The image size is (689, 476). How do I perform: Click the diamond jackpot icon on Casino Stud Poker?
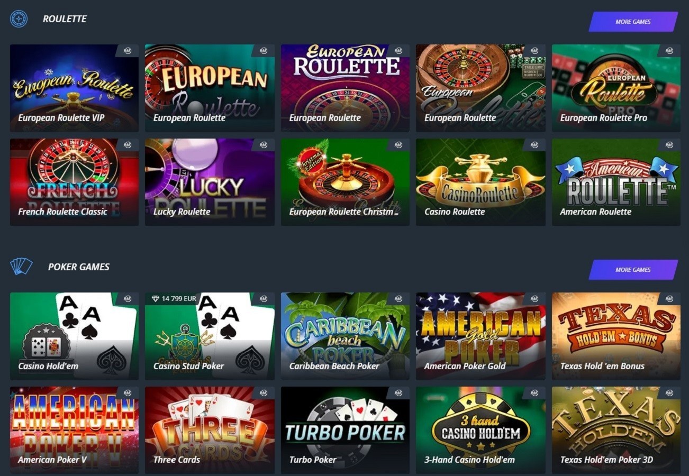pos(155,299)
